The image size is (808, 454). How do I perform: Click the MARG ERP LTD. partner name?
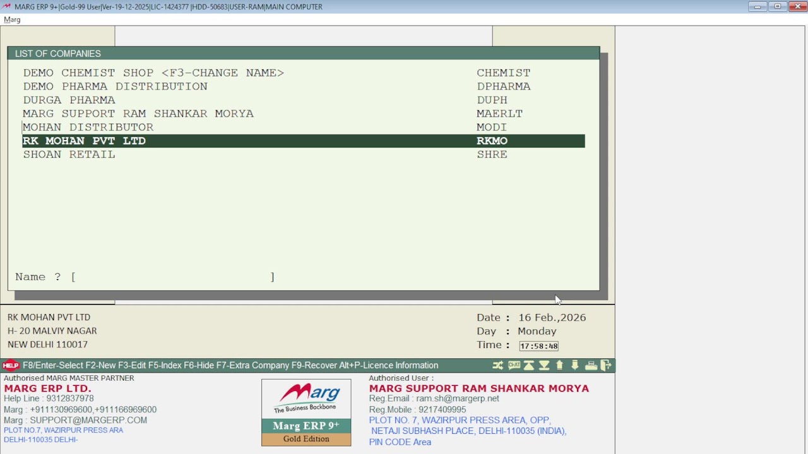[x=47, y=388]
